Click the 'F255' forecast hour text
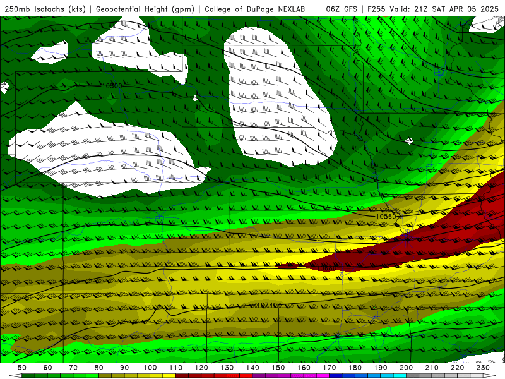The image size is (505, 379). click(x=377, y=9)
